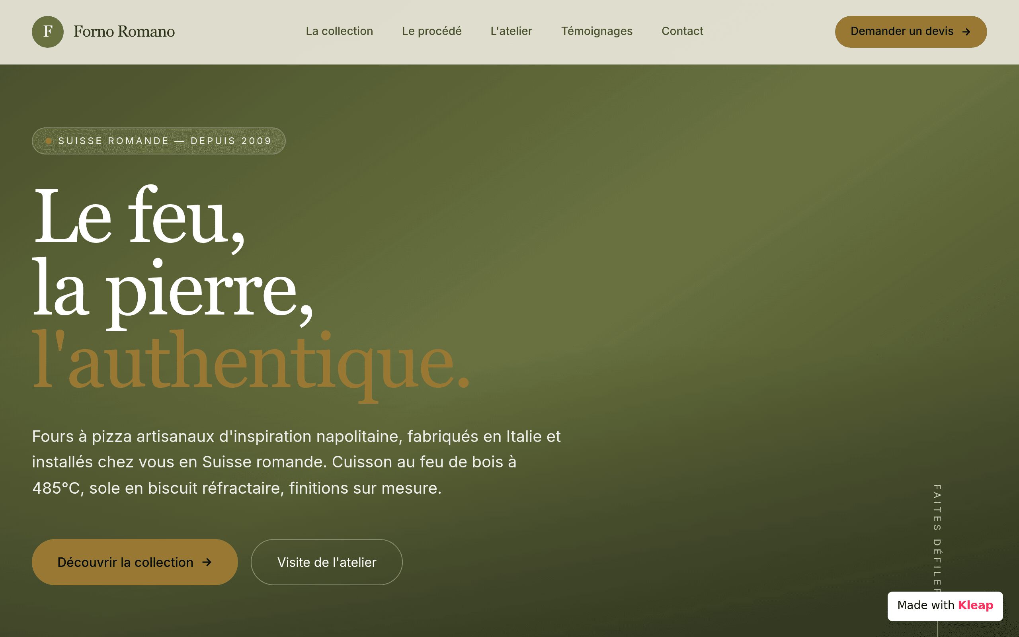Go to Le procédé in the navigation
1019x637 pixels.
[x=431, y=31]
